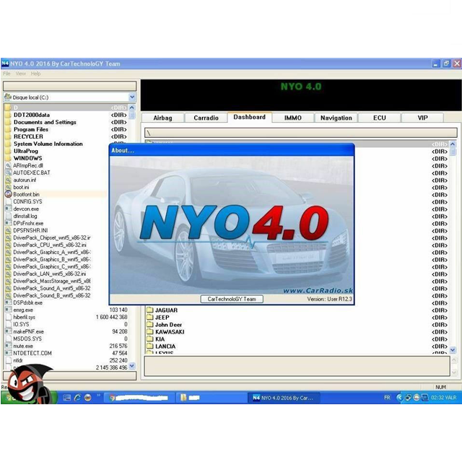Viewport: 462px width, 462px height.
Task: Open the John Deer folder icon
Action: 150,324
